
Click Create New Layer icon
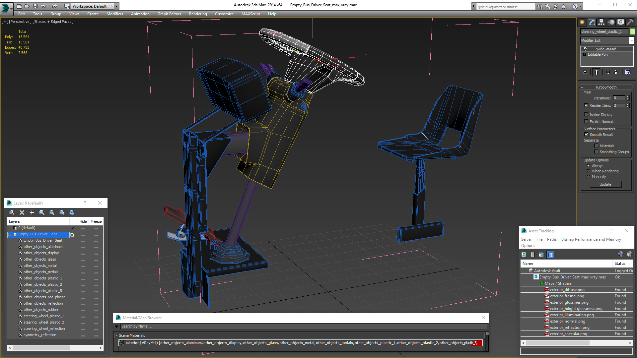click(x=12, y=212)
